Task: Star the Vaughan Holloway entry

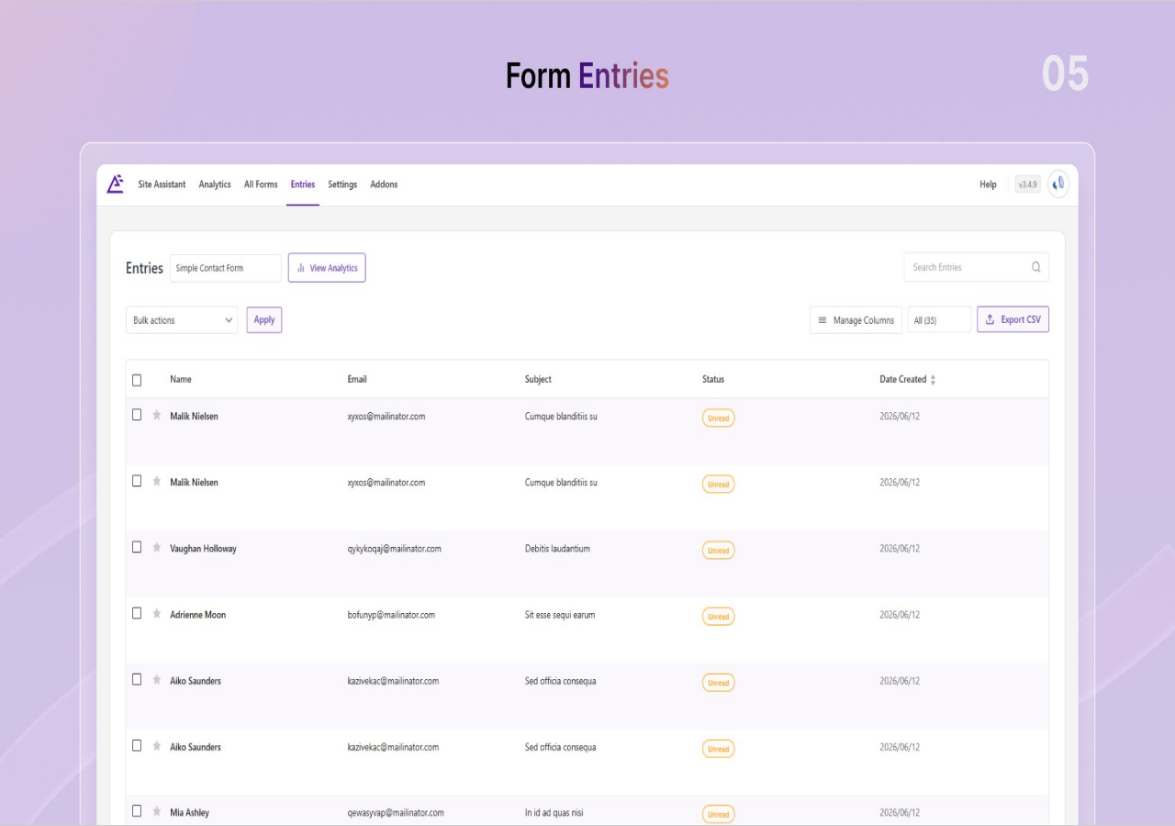Action: pos(157,547)
